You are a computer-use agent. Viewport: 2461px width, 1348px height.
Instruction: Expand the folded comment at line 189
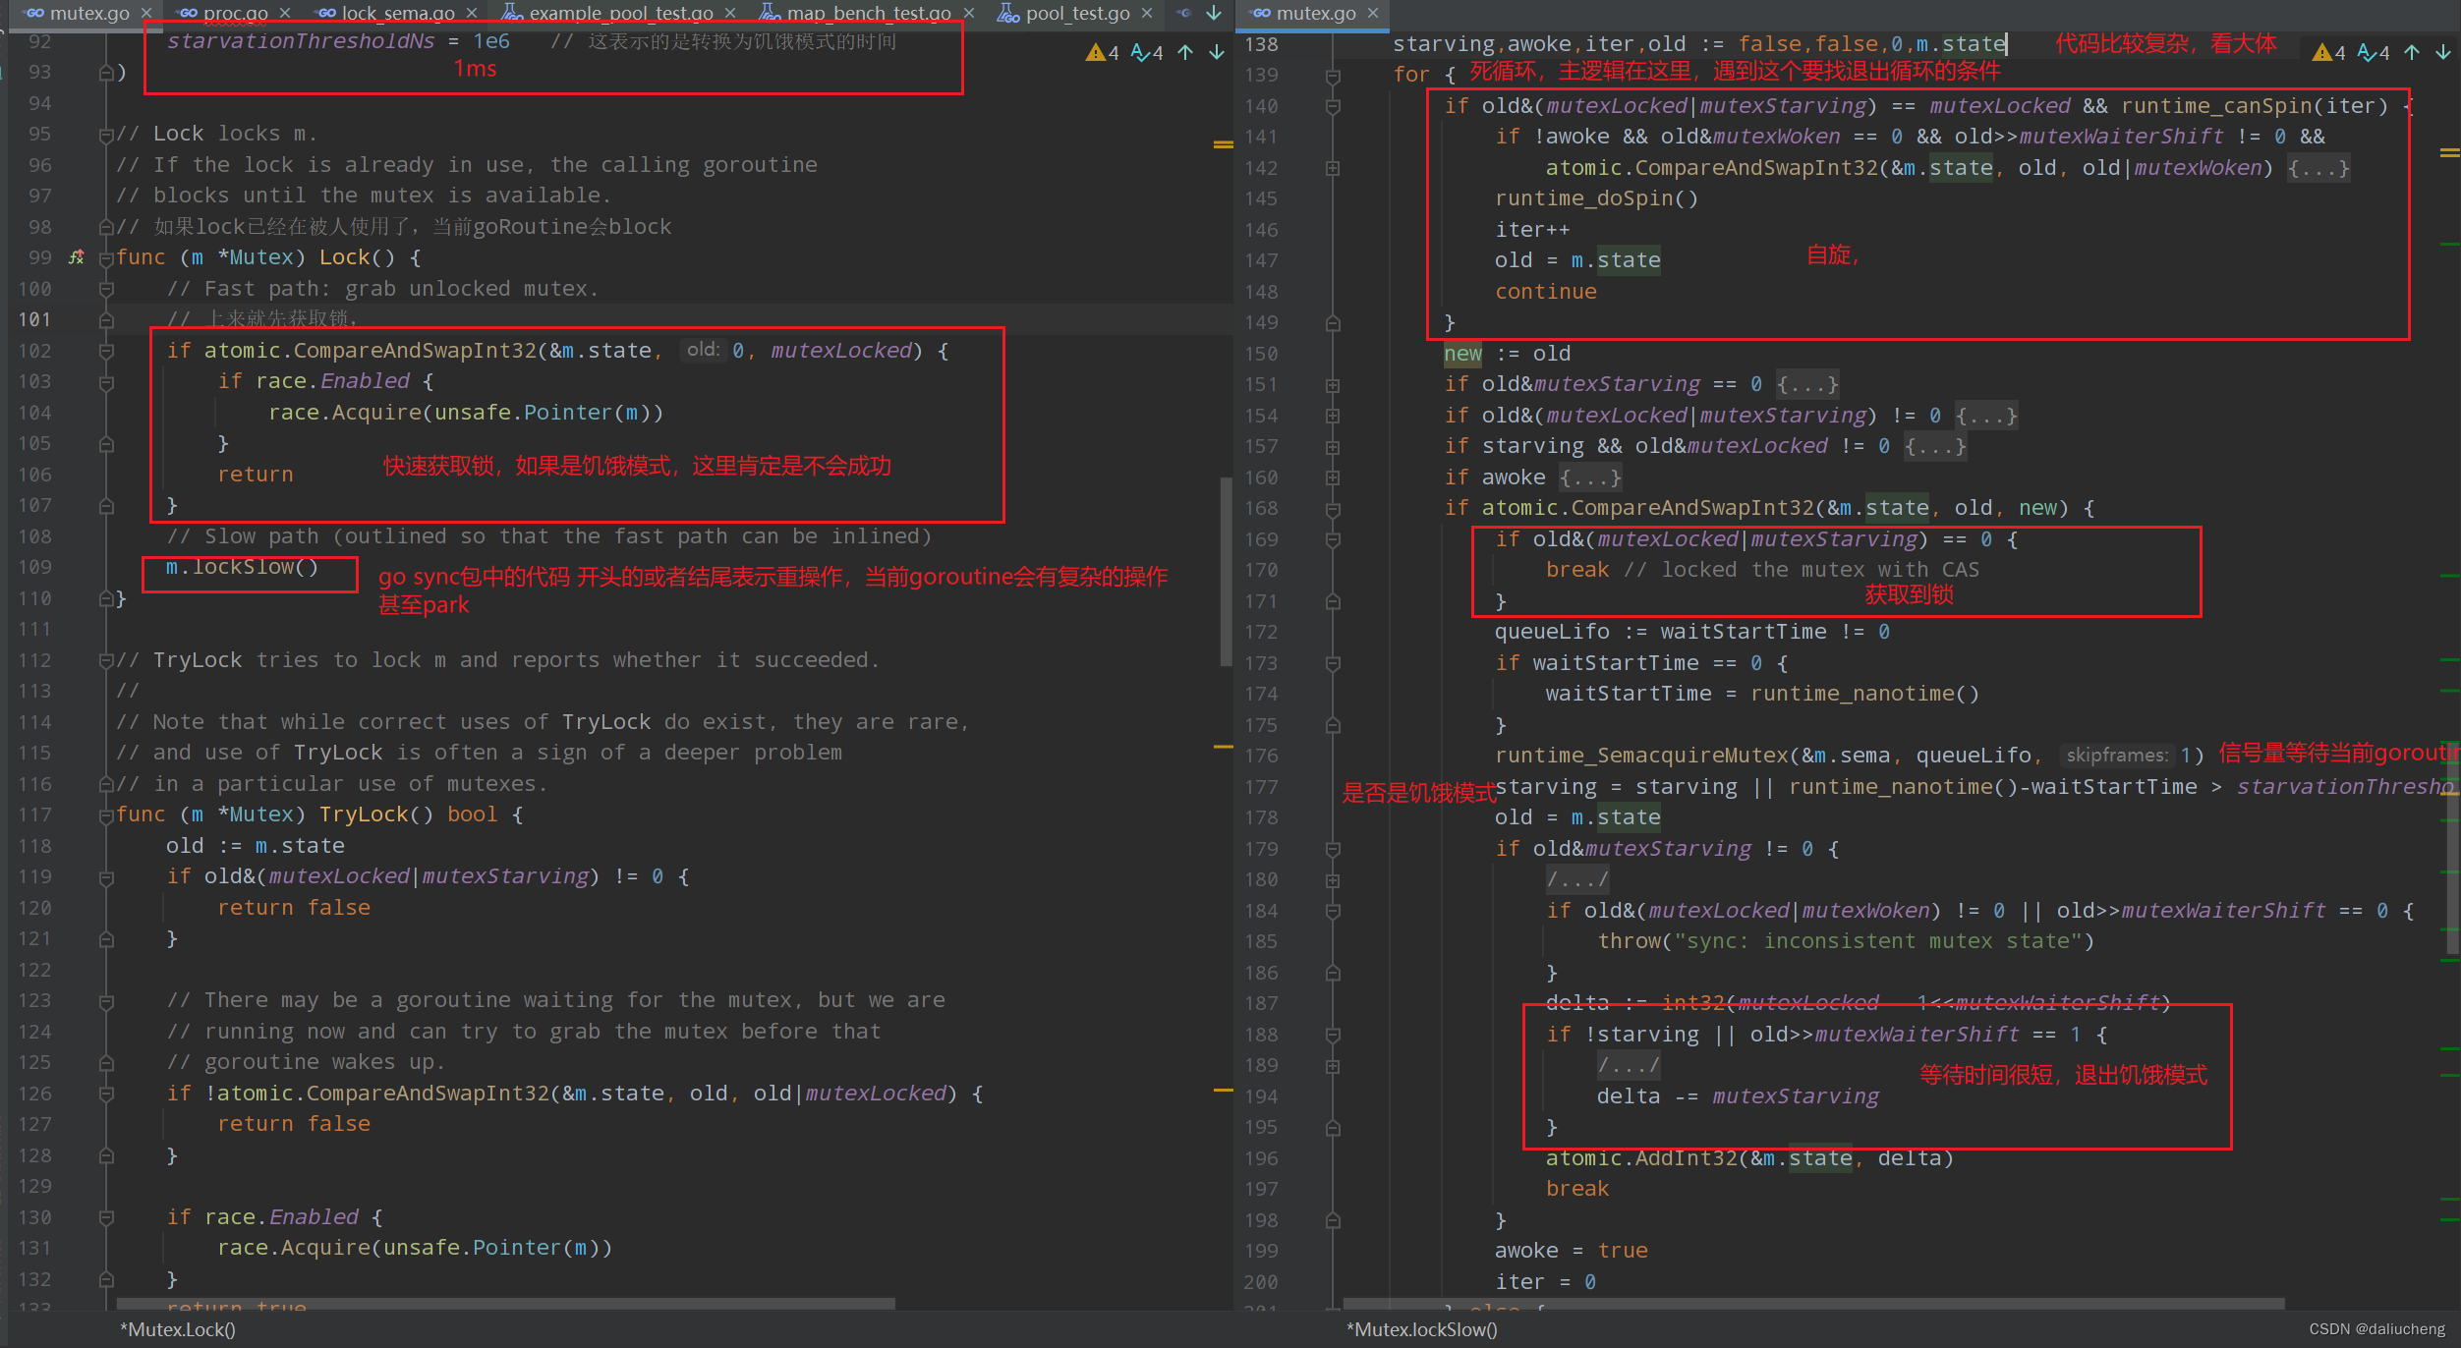[1333, 1066]
